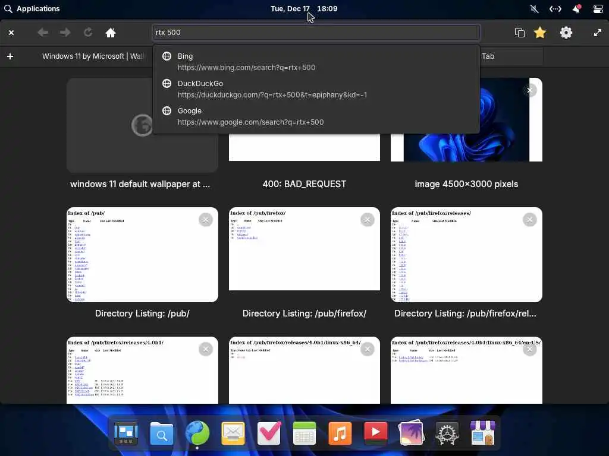The width and height of the screenshot is (609, 456).
Task: Launch AppCenter from the dock
Action: click(483, 433)
